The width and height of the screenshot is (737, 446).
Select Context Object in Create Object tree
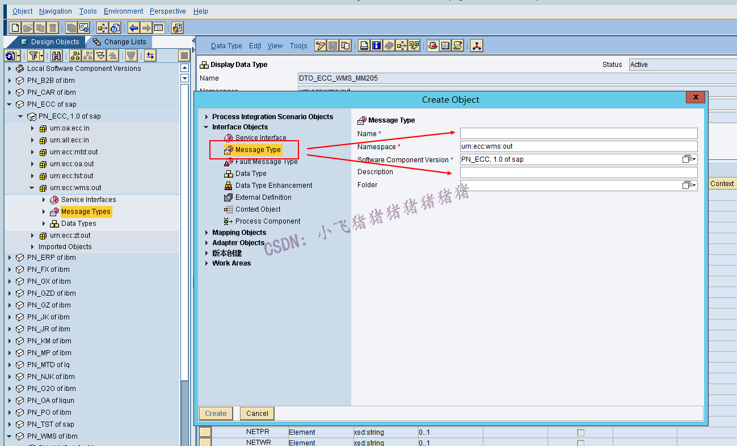pos(258,209)
